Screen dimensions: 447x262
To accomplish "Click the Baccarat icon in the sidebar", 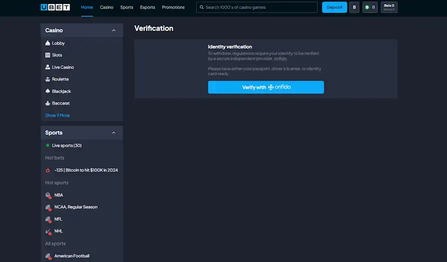I will [x=48, y=103].
